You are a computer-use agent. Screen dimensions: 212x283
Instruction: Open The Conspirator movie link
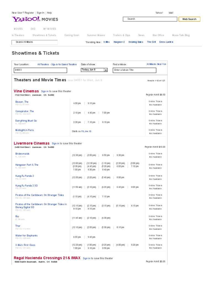25,111
